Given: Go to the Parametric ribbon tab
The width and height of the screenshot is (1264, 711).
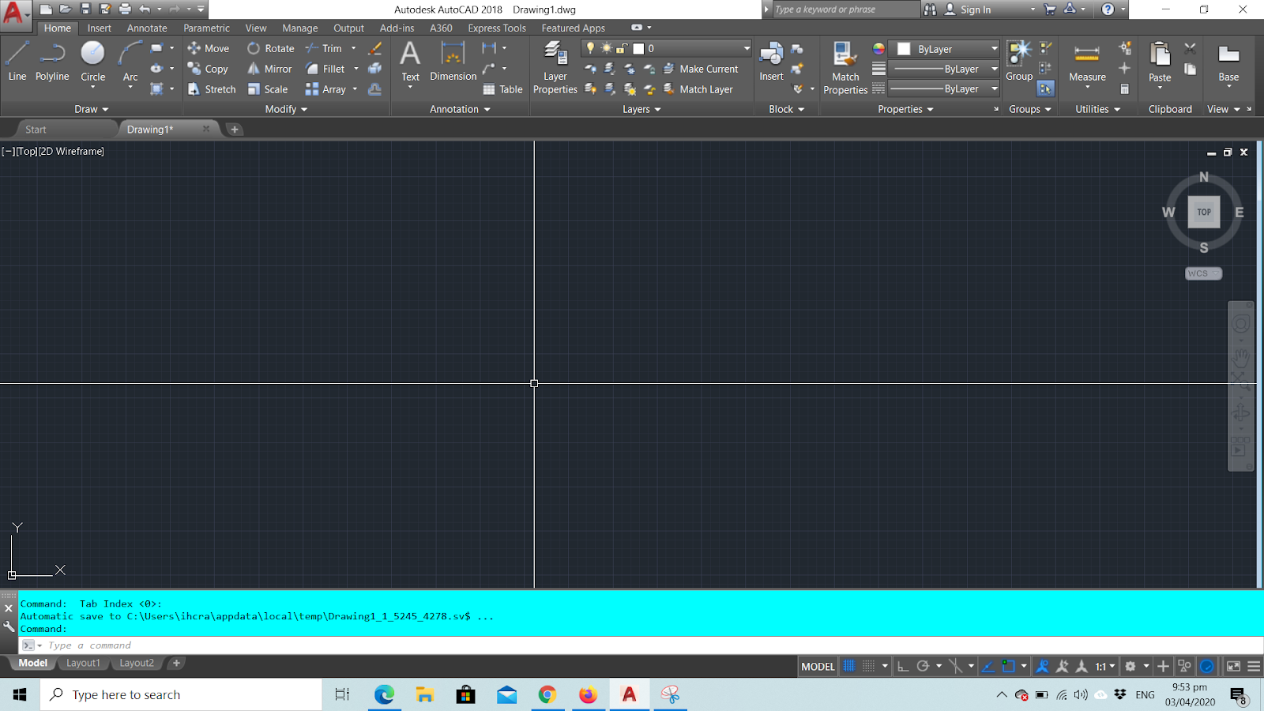Looking at the screenshot, I should [206, 28].
